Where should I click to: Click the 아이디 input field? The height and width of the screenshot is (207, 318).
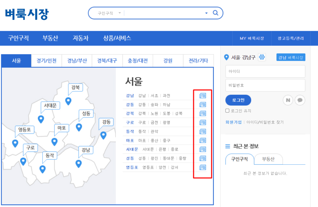[265, 71]
